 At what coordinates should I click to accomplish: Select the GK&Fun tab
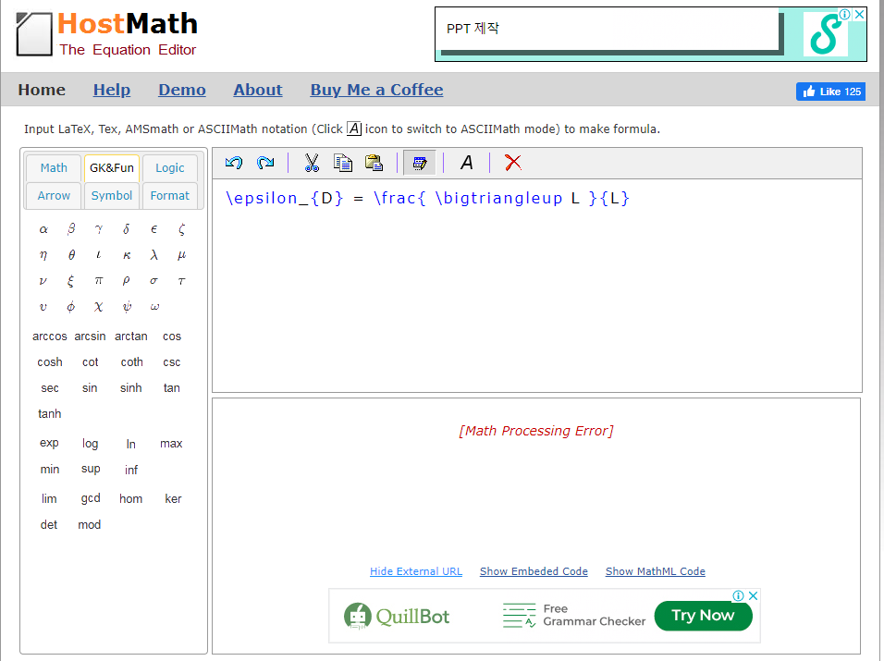112,168
